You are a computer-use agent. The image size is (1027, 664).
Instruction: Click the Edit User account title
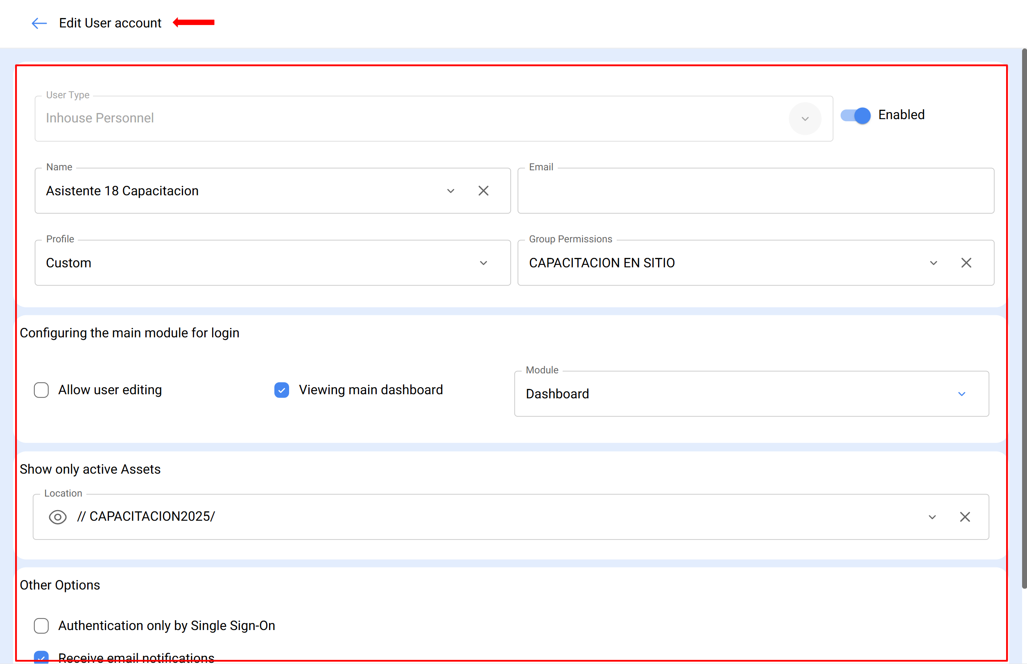[110, 23]
